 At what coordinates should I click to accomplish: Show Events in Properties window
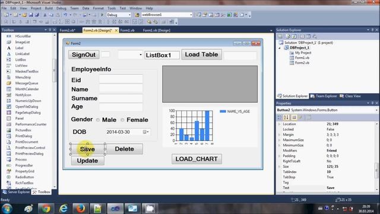point(300,118)
